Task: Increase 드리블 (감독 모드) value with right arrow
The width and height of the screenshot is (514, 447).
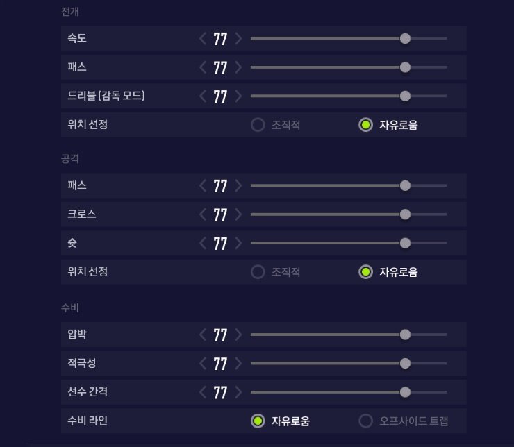Action: click(238, 96)
